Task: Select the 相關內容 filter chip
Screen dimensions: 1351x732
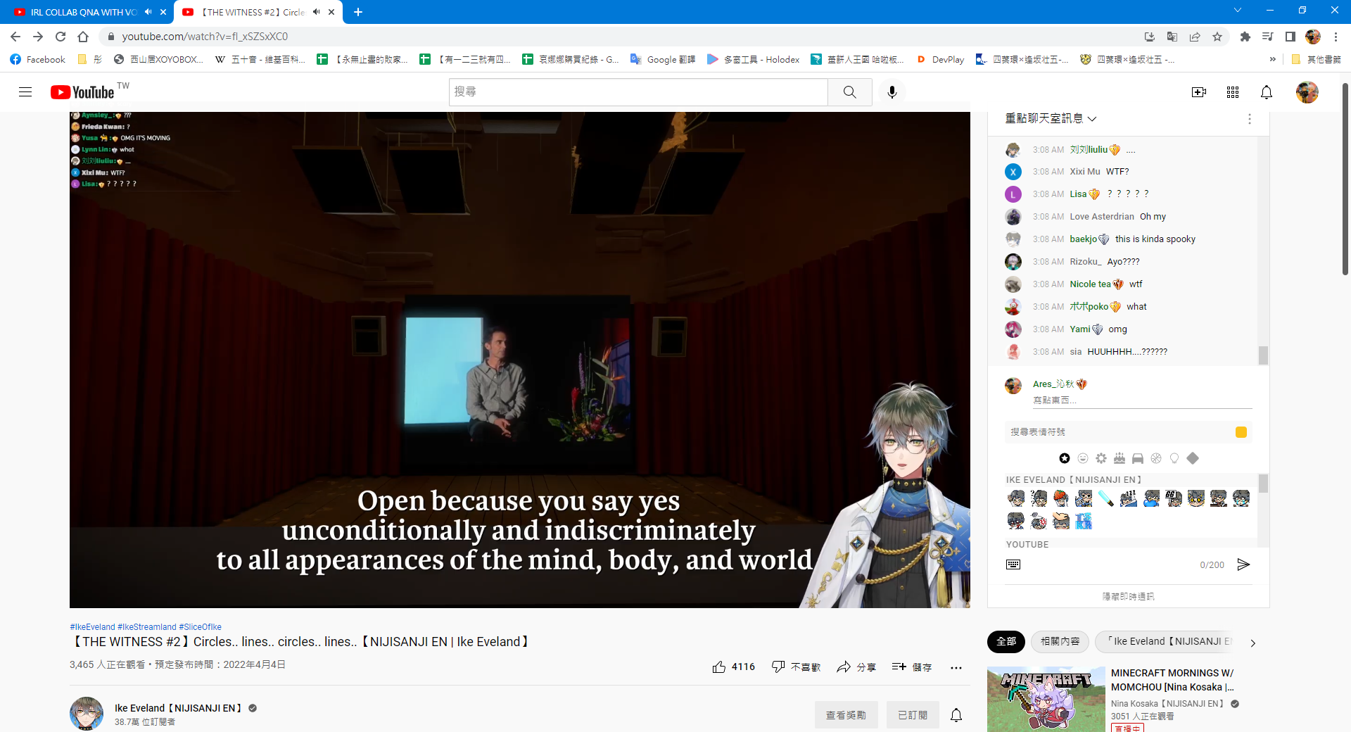Action: pos(1060,641)
